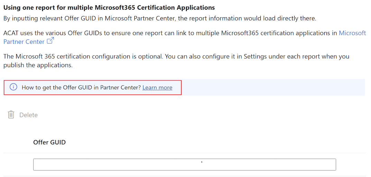Click the trash can Delete icon

[x=11, y=115]
